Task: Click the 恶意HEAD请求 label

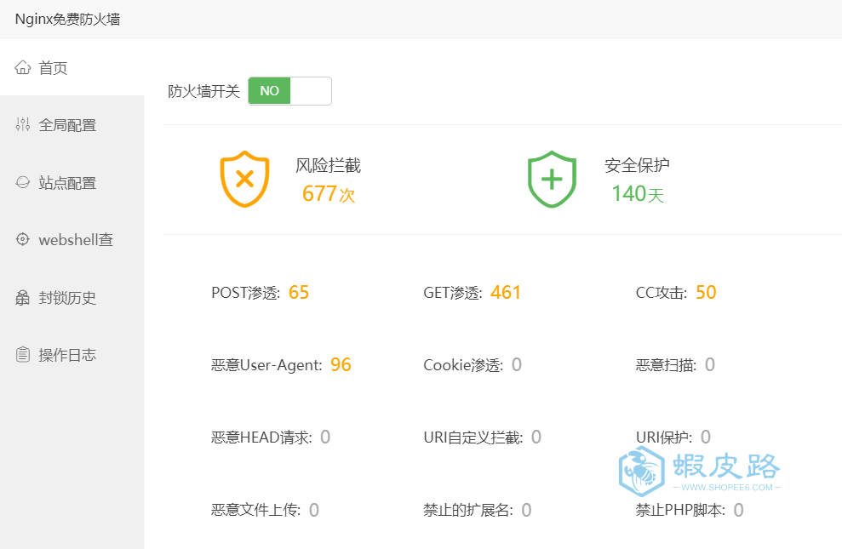Action: tap(261, 437)
